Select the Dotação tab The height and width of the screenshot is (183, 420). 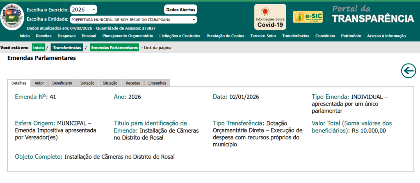click(87, 83)
